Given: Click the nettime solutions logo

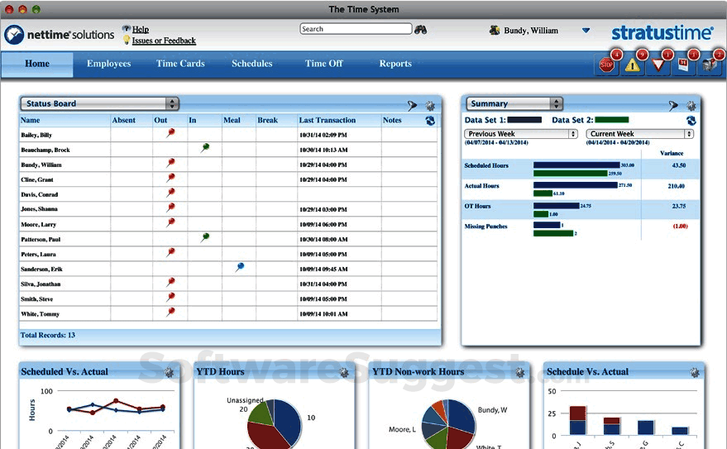Looking at the screenshot, I should click(60, 35).
